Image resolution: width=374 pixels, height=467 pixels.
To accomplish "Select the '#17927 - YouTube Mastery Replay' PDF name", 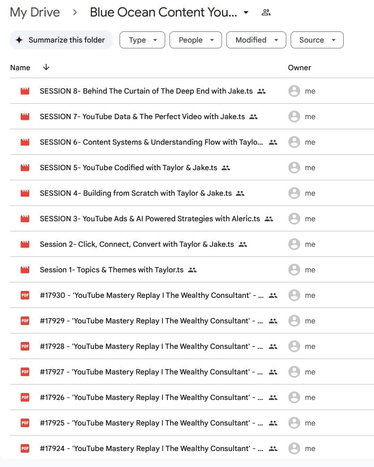I will 151,372.
